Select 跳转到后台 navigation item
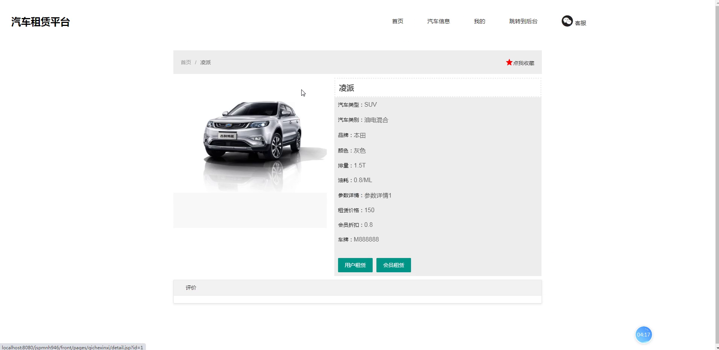Image resolution: width=719 pixels, height=350 pixels. coord(523,21)
